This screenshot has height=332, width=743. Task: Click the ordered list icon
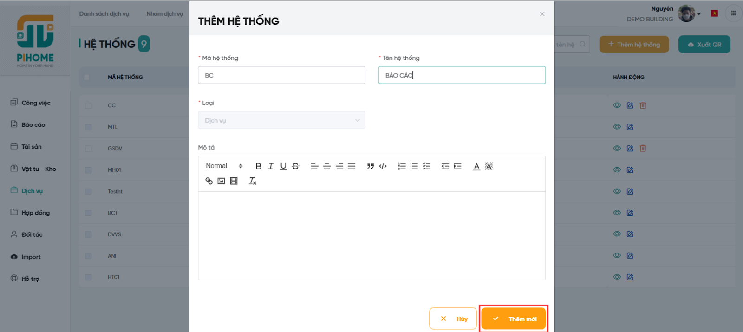[402, 166]
